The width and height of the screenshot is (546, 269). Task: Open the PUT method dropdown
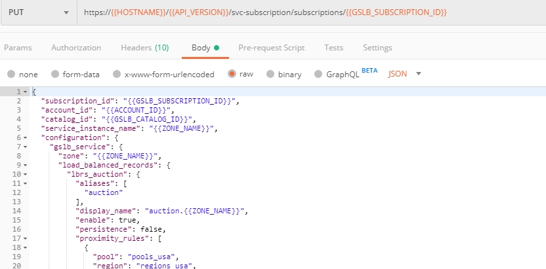click(x=38, y=12)
